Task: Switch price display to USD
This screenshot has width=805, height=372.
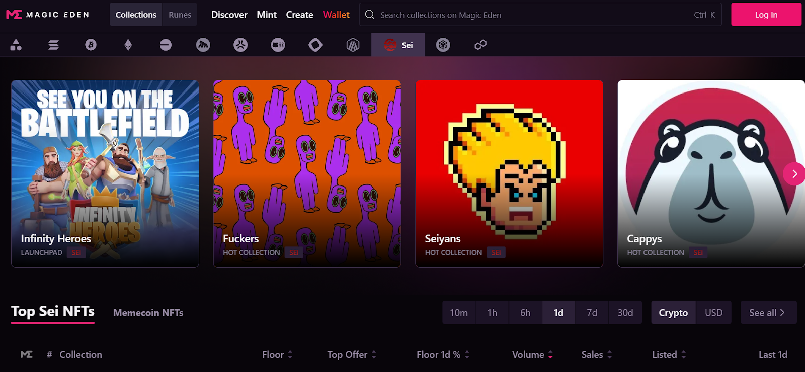Action: [x=713, y=313]
